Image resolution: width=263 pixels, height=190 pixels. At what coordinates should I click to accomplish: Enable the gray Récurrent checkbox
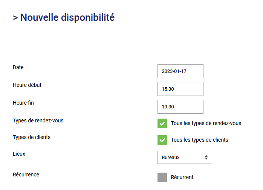click(162, 177)
